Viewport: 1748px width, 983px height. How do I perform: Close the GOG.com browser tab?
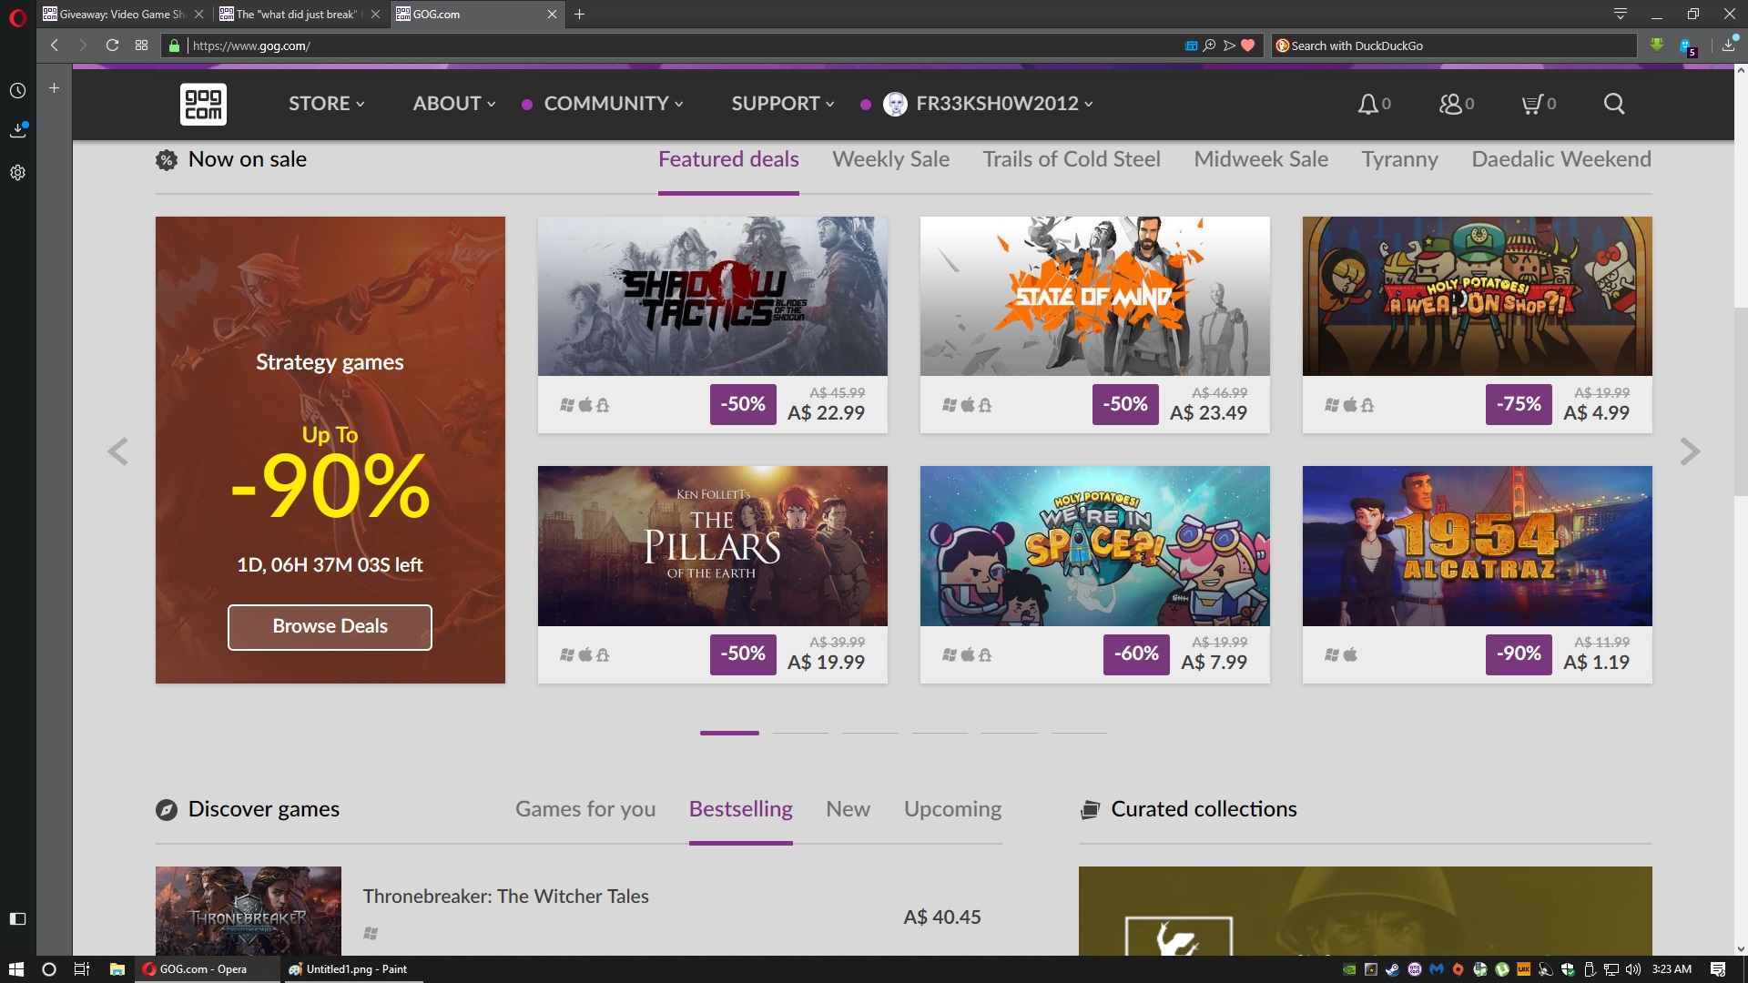(x=552, y=14)
